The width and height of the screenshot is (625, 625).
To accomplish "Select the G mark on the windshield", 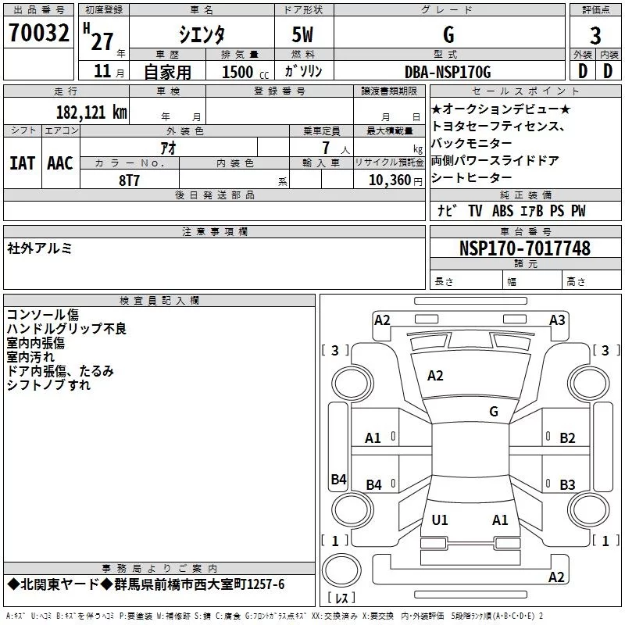I will tap(494, 411).
